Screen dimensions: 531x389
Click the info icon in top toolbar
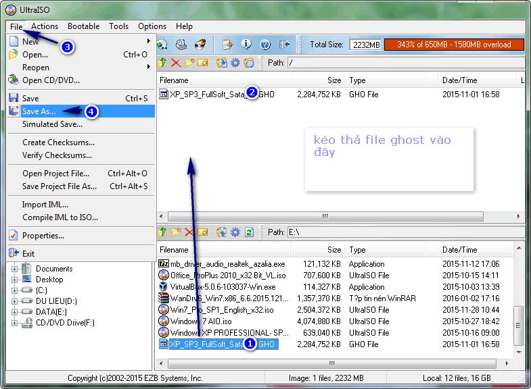tap(247, 45)
